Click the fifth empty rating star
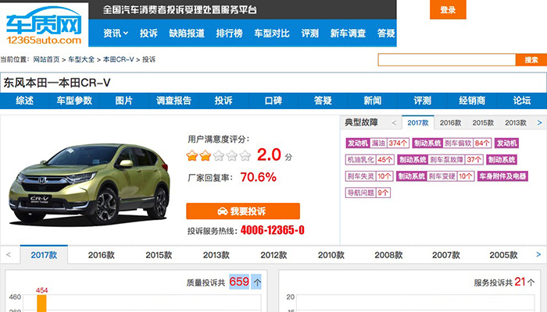This screenshot has width=547, height=312. [245, 155]
